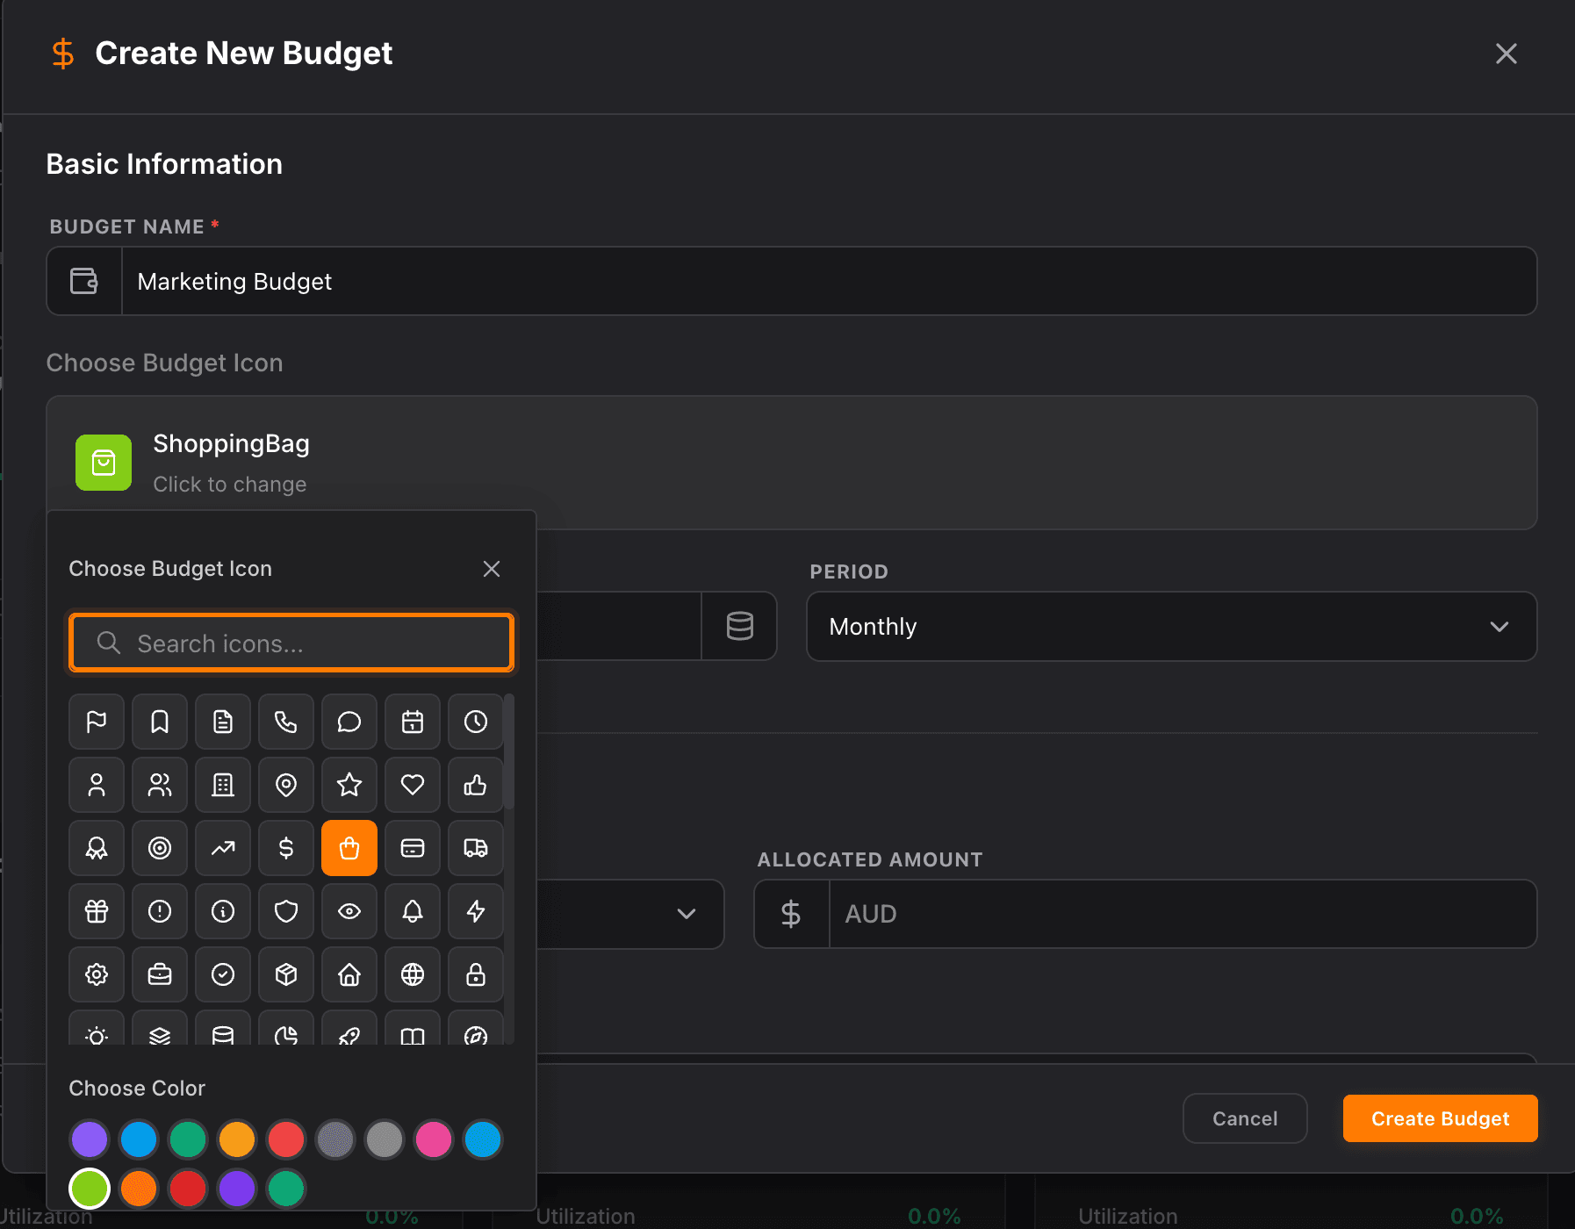Screen dimensions: 1575x1229
Task: Choose the pink color swatch
Action: coord(434,1139)
